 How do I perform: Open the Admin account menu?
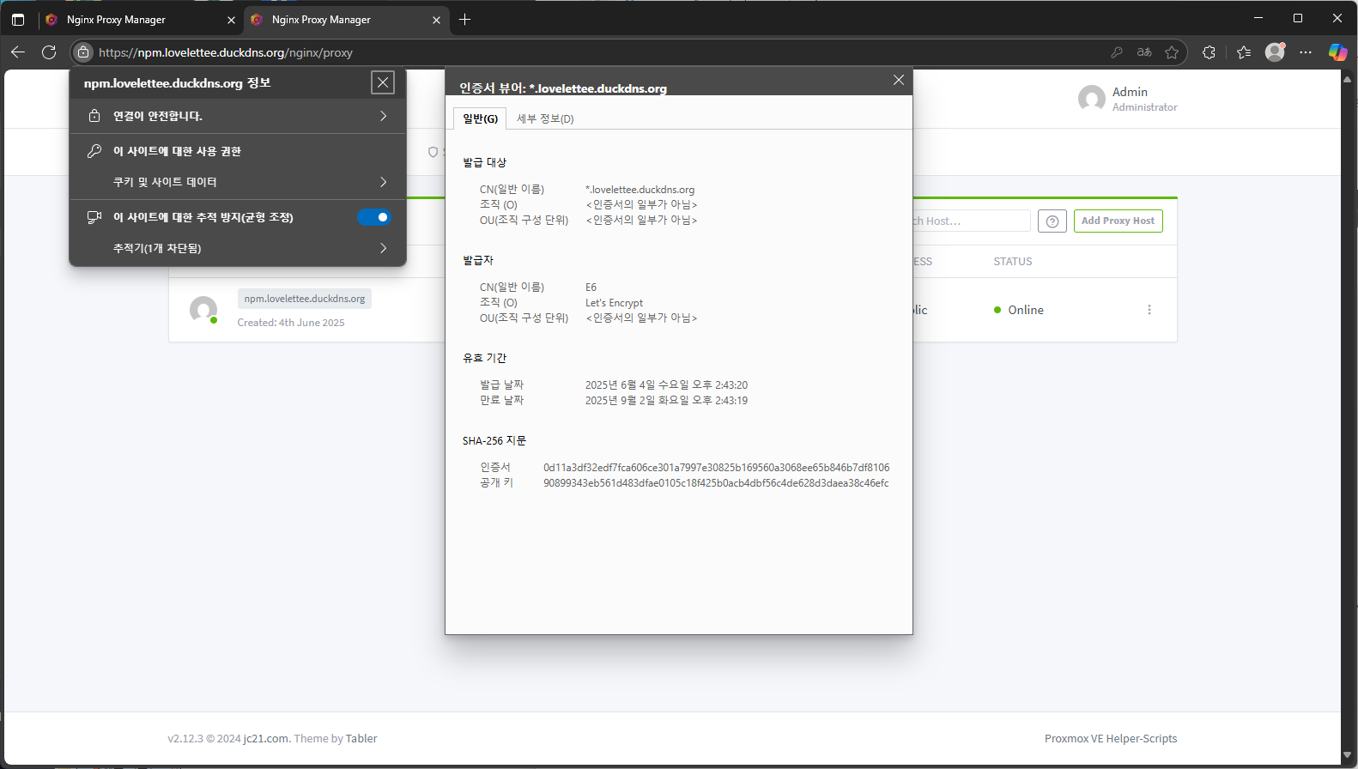tap(1128, 99)
